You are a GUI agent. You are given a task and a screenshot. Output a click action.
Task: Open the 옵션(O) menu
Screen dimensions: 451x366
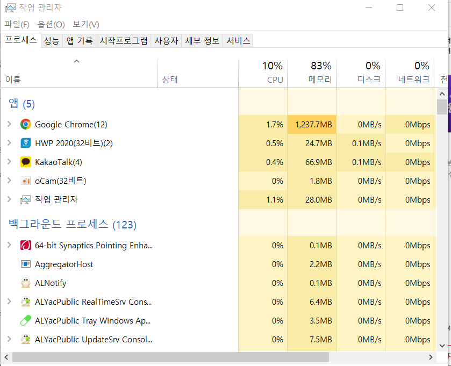point(51,24)
